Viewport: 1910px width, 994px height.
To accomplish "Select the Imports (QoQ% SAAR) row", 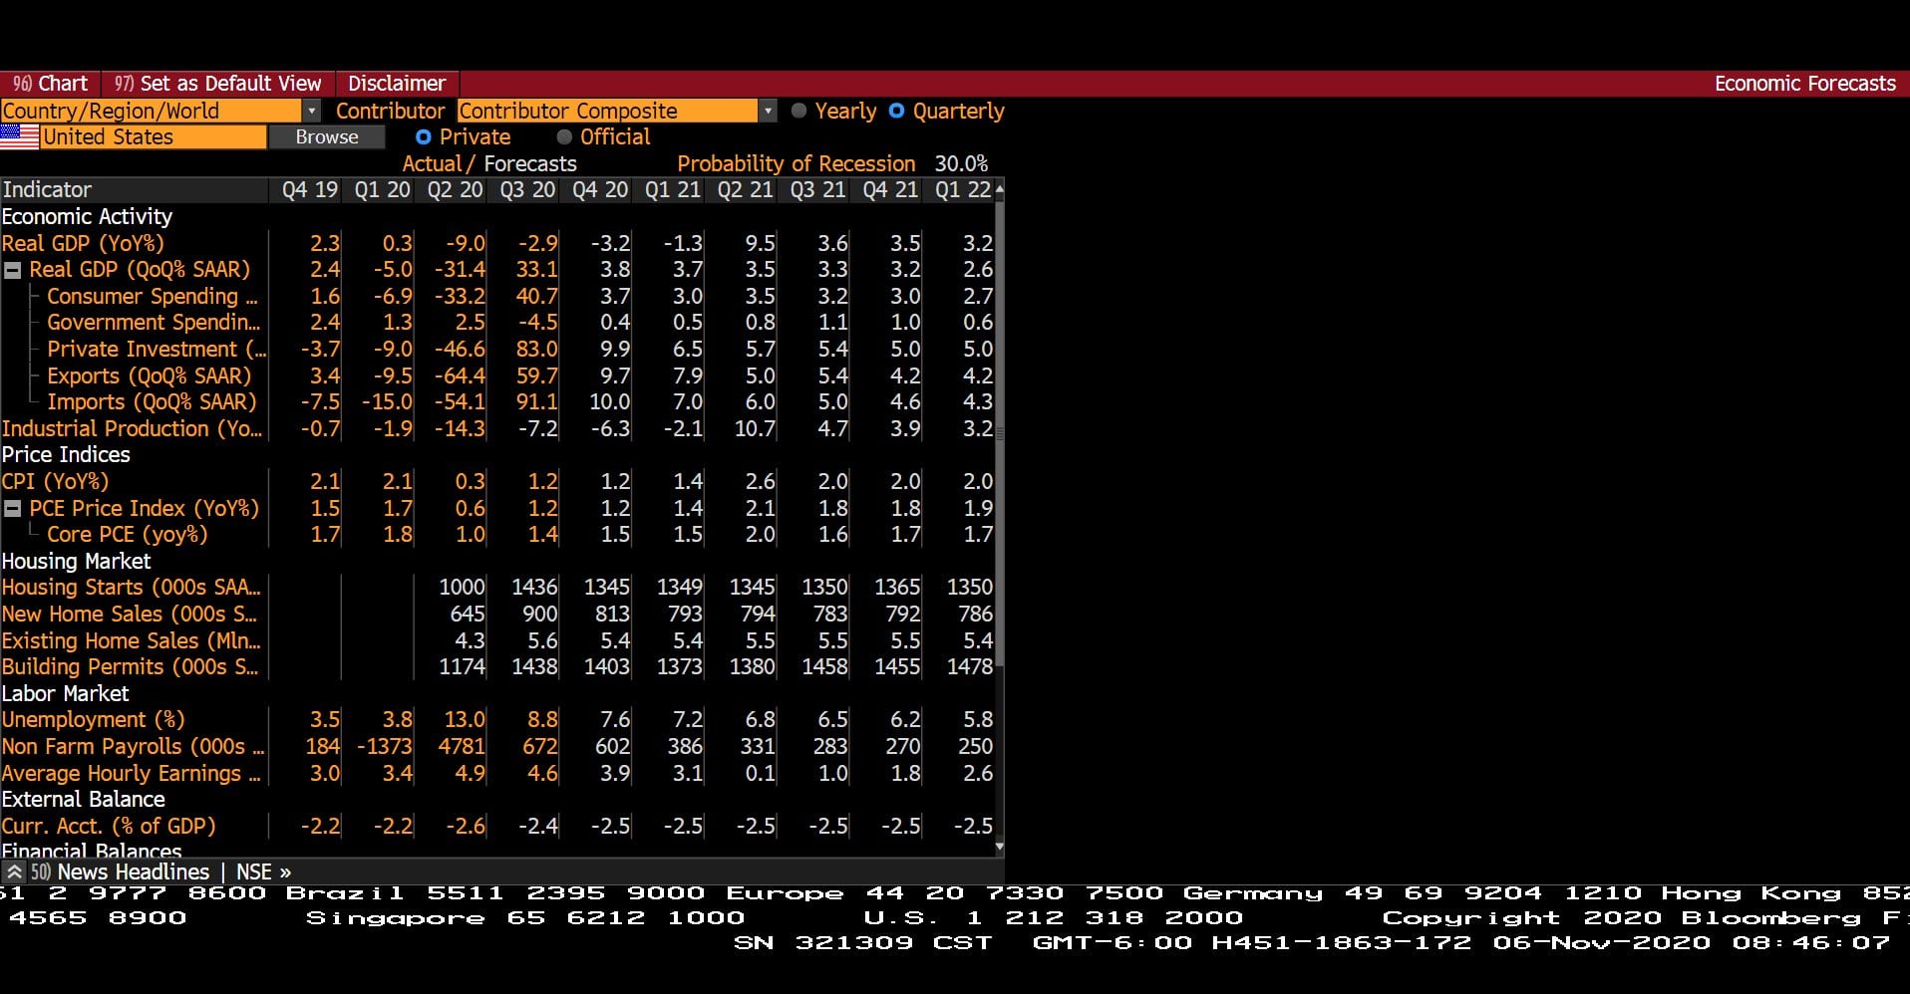I will pyautogui.click(x=152, y=402).
